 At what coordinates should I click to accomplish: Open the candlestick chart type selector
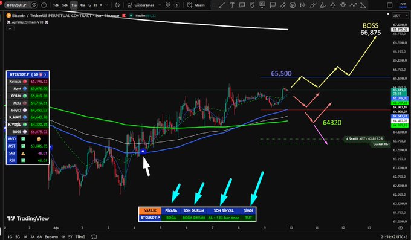[x=118, y=5]
